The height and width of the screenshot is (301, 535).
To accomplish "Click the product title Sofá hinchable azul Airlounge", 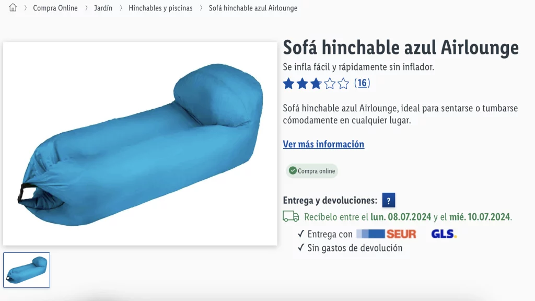I will coord(401,47).
